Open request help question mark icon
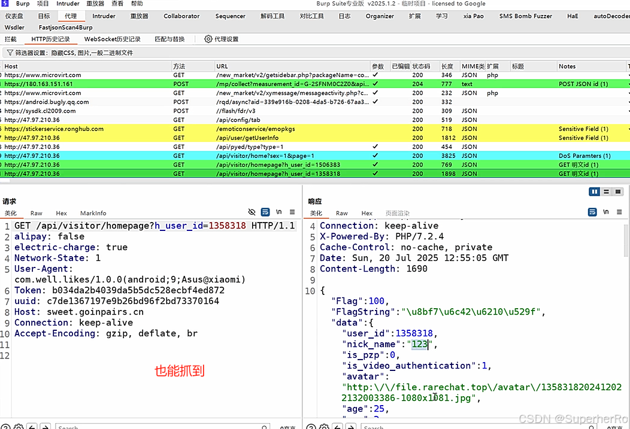The image size is (630, 429). [5, 427]
